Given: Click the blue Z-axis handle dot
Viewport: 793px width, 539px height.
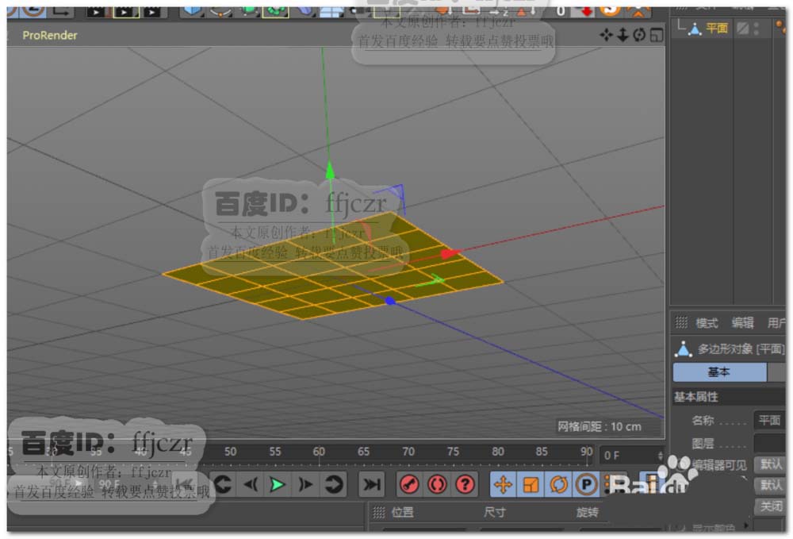Looking at the screenshot, I should [390, 301].
